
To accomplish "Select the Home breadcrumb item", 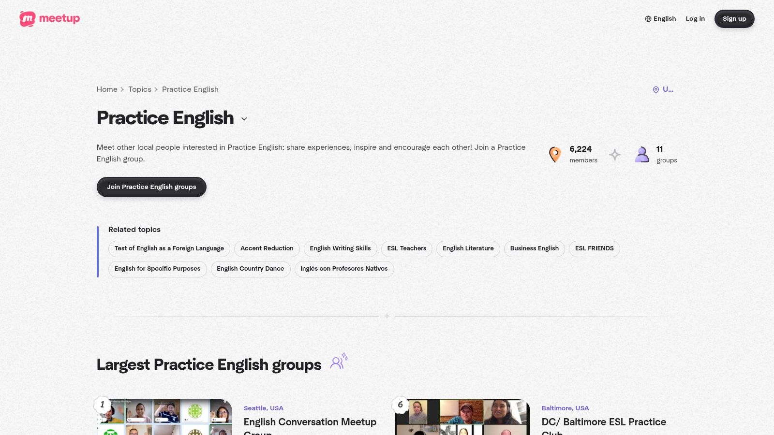I will point(107,89).
